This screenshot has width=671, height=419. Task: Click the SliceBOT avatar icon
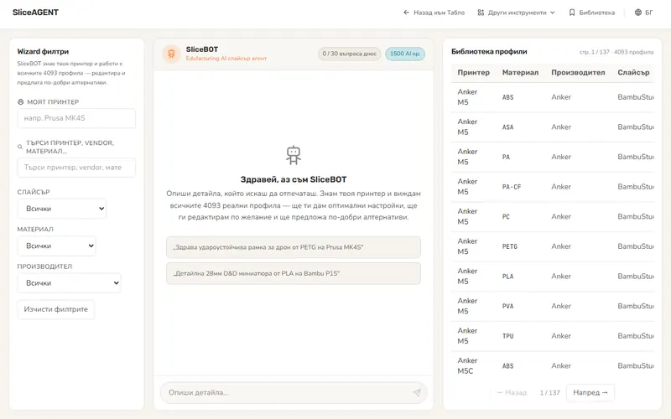coord(171,54)
